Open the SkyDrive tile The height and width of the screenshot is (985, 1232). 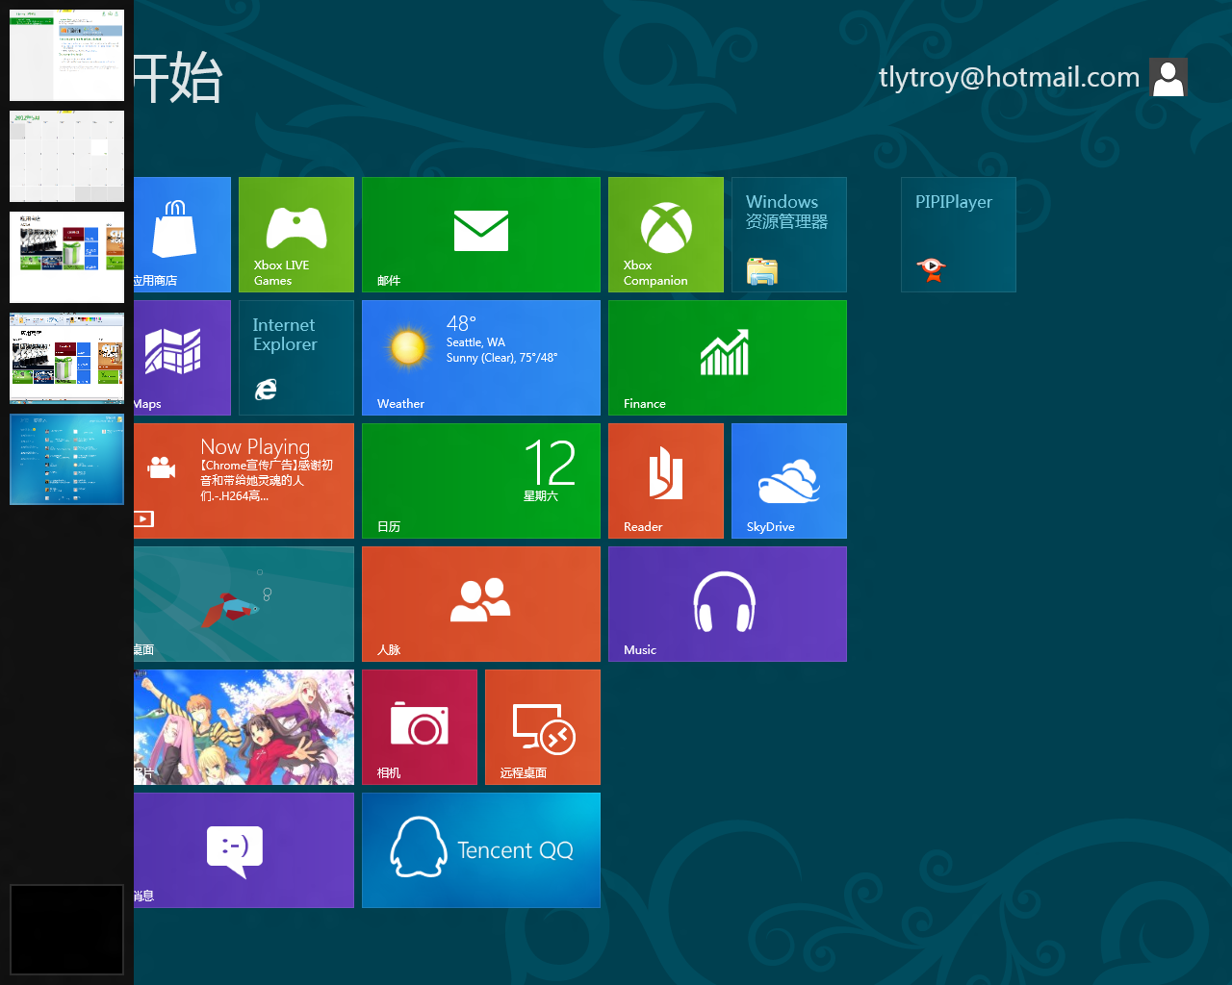click(x=789, y=481)
